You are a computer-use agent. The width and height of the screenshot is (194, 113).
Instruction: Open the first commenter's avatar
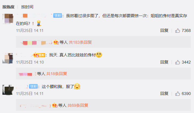click(x=8, y=19)
